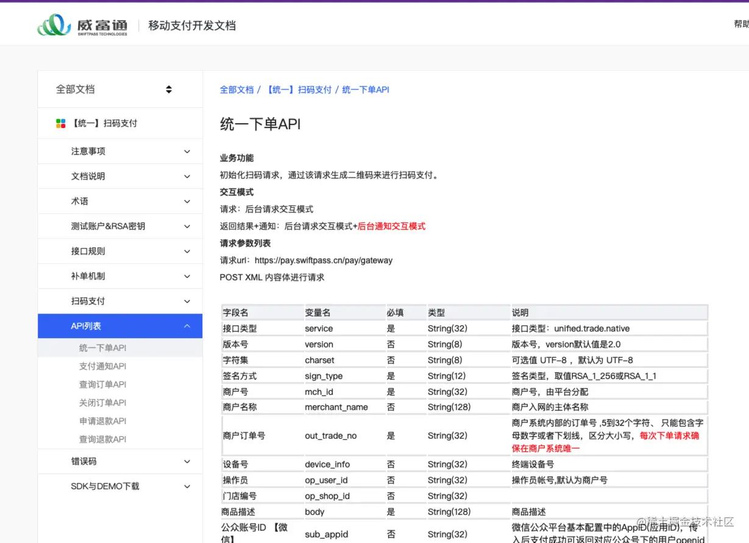
Task: Open the 接口规则 sidebar item
Action: (x=120, y=251)
